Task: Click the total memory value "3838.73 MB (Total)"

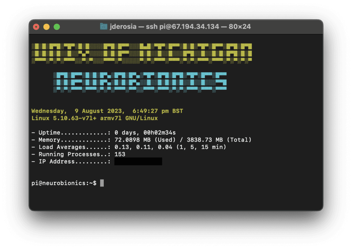Action: tap(219, 140)
